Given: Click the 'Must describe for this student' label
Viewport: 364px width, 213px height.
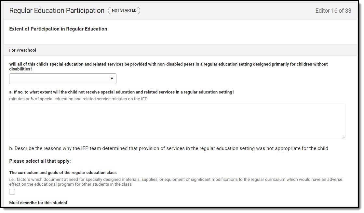Looking at the screenshot, I should tap(38, 203).
